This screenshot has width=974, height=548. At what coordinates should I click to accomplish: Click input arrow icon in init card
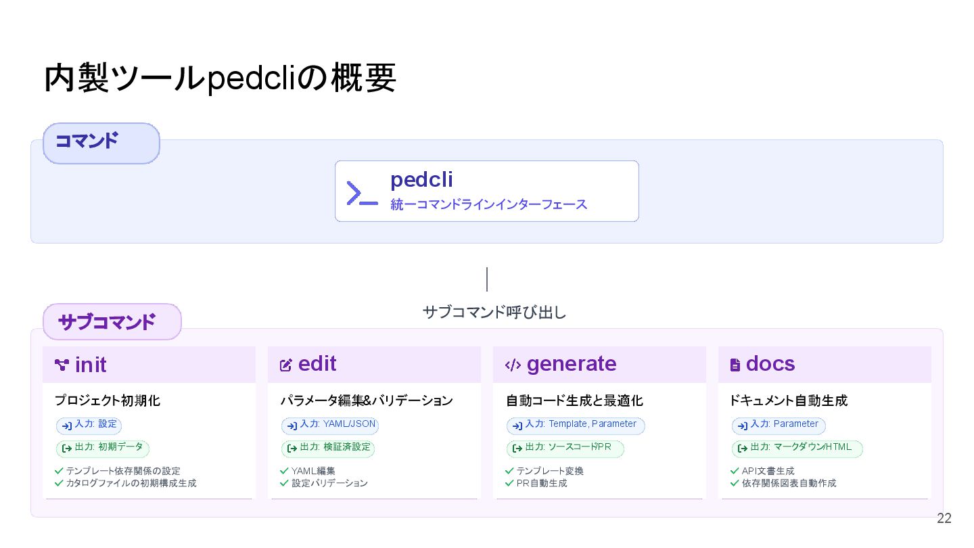click(x=66, y=426)
